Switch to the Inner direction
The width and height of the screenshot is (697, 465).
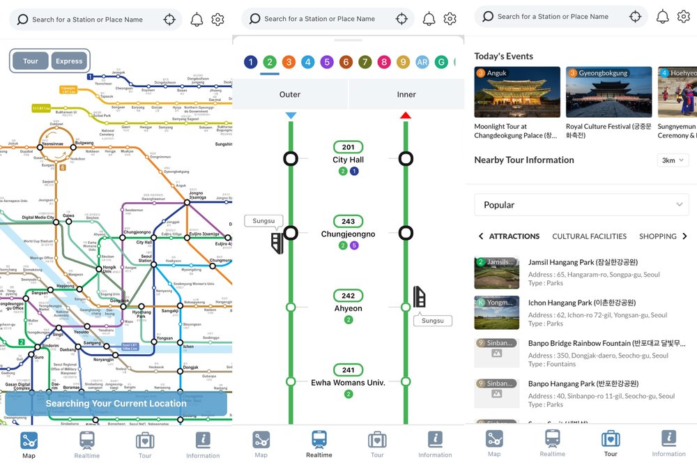(406, 94)
